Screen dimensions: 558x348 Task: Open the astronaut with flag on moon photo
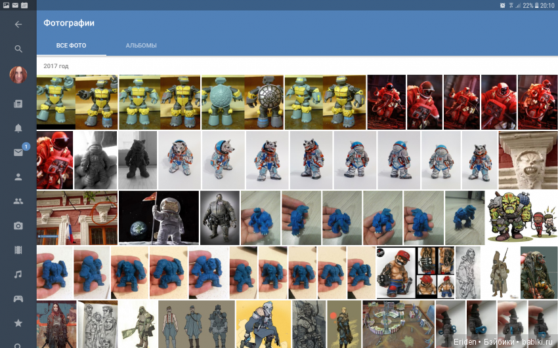[x=159, y=218]
